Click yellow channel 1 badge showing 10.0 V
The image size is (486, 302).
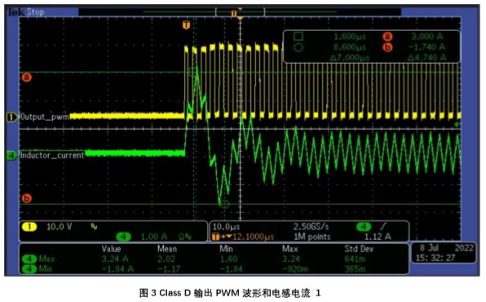29,227
